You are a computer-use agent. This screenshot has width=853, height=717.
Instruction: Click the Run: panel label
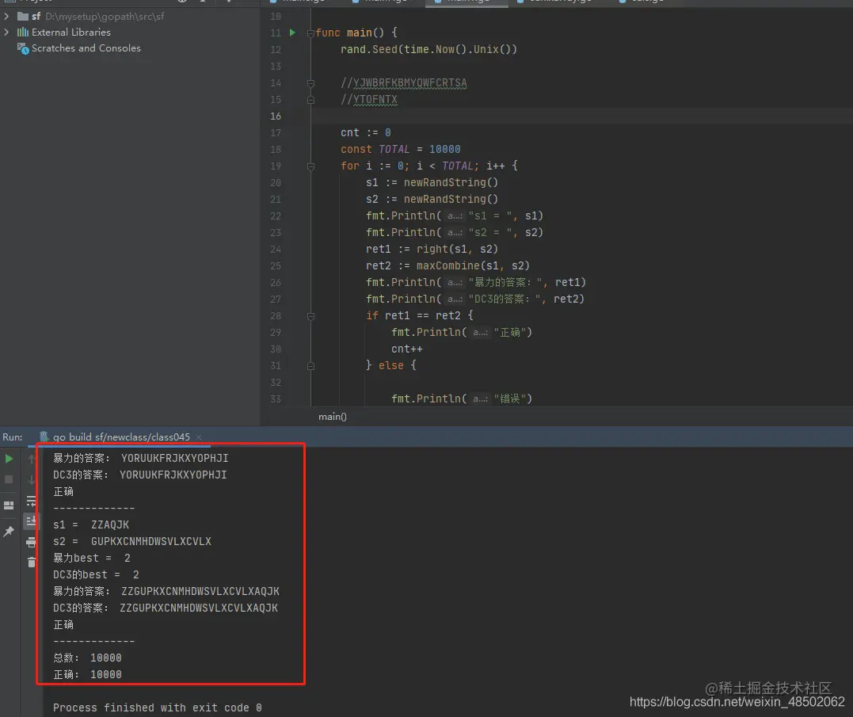pyautogui.click(x=13, y=437)
